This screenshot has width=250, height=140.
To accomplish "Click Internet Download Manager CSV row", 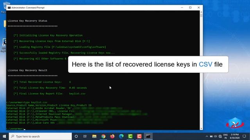I will [77, 114].
